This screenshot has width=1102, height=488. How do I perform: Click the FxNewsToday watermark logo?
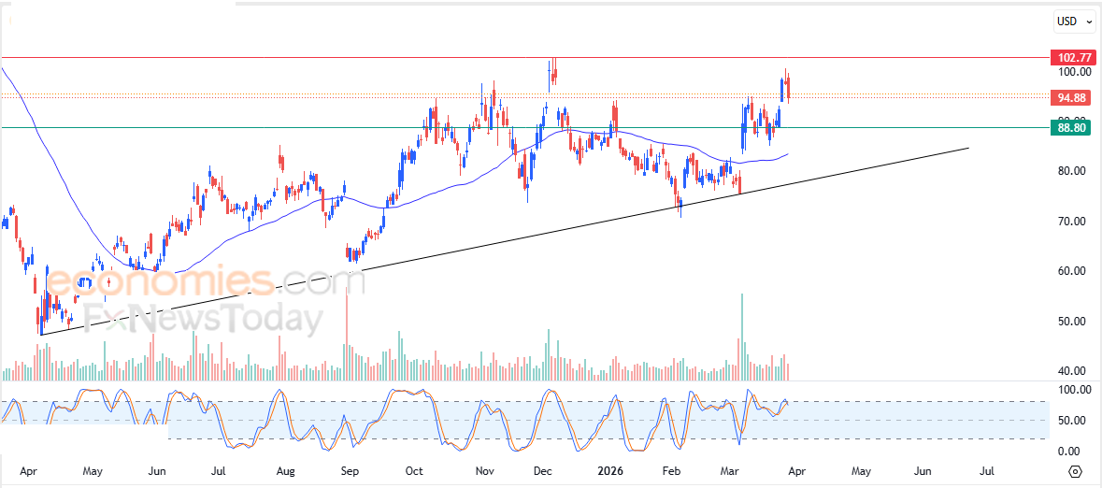tap(203, 320)
